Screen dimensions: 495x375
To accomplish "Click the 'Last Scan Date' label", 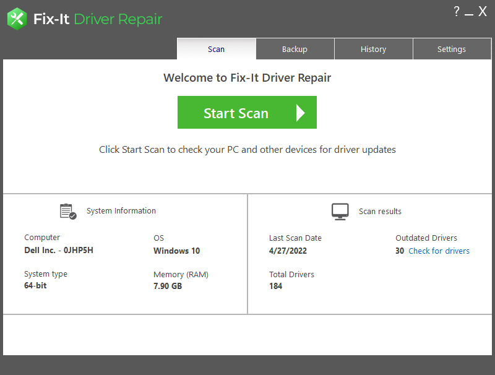I will pyautogui.click(x=295, y=238).
